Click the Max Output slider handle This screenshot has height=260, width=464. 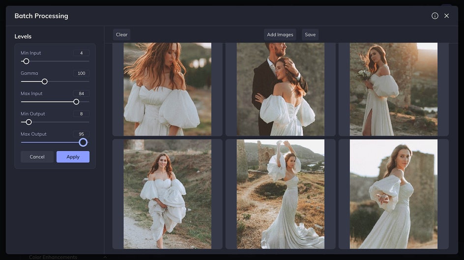click(x=83, y=142)
